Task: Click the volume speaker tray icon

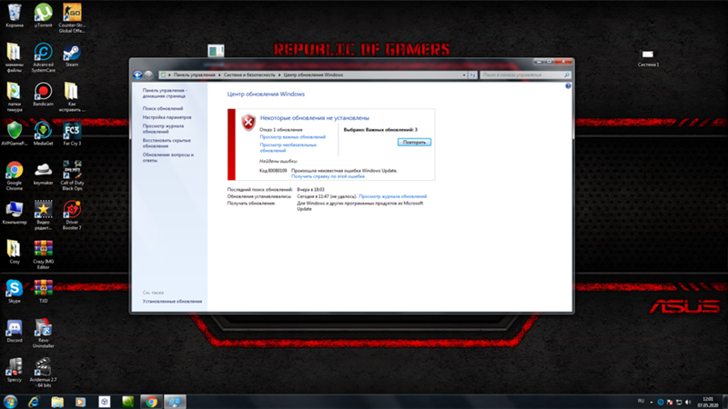Action: [688, 402]
